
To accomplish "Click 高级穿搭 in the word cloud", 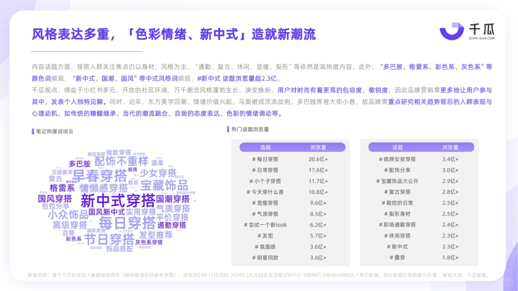I will pos(70,225).
